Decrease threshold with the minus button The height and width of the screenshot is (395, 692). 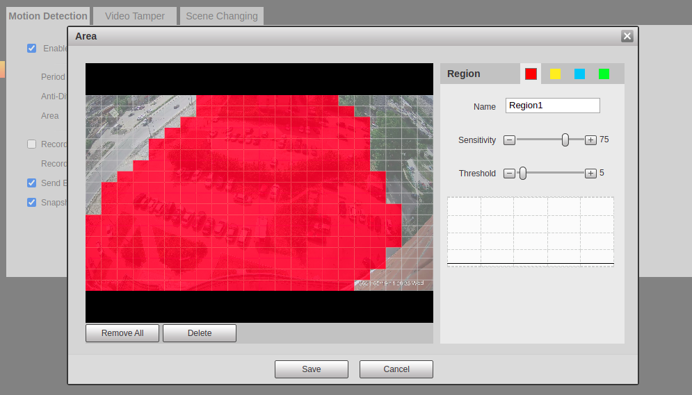click(x=509, y=174)
